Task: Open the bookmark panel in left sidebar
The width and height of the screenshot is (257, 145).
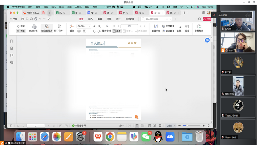Action: [11, 41]
